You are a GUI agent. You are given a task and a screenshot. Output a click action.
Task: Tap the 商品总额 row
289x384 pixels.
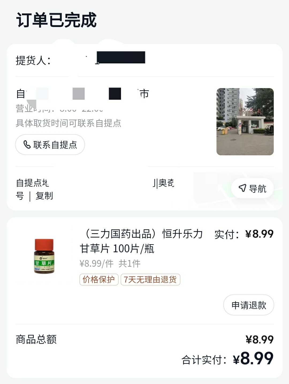(144, 340)
